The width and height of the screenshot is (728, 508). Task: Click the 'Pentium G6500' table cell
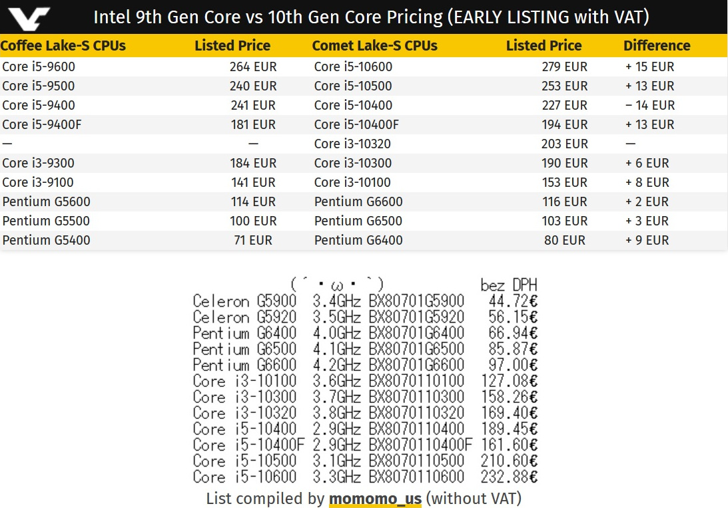coord(358,221)
